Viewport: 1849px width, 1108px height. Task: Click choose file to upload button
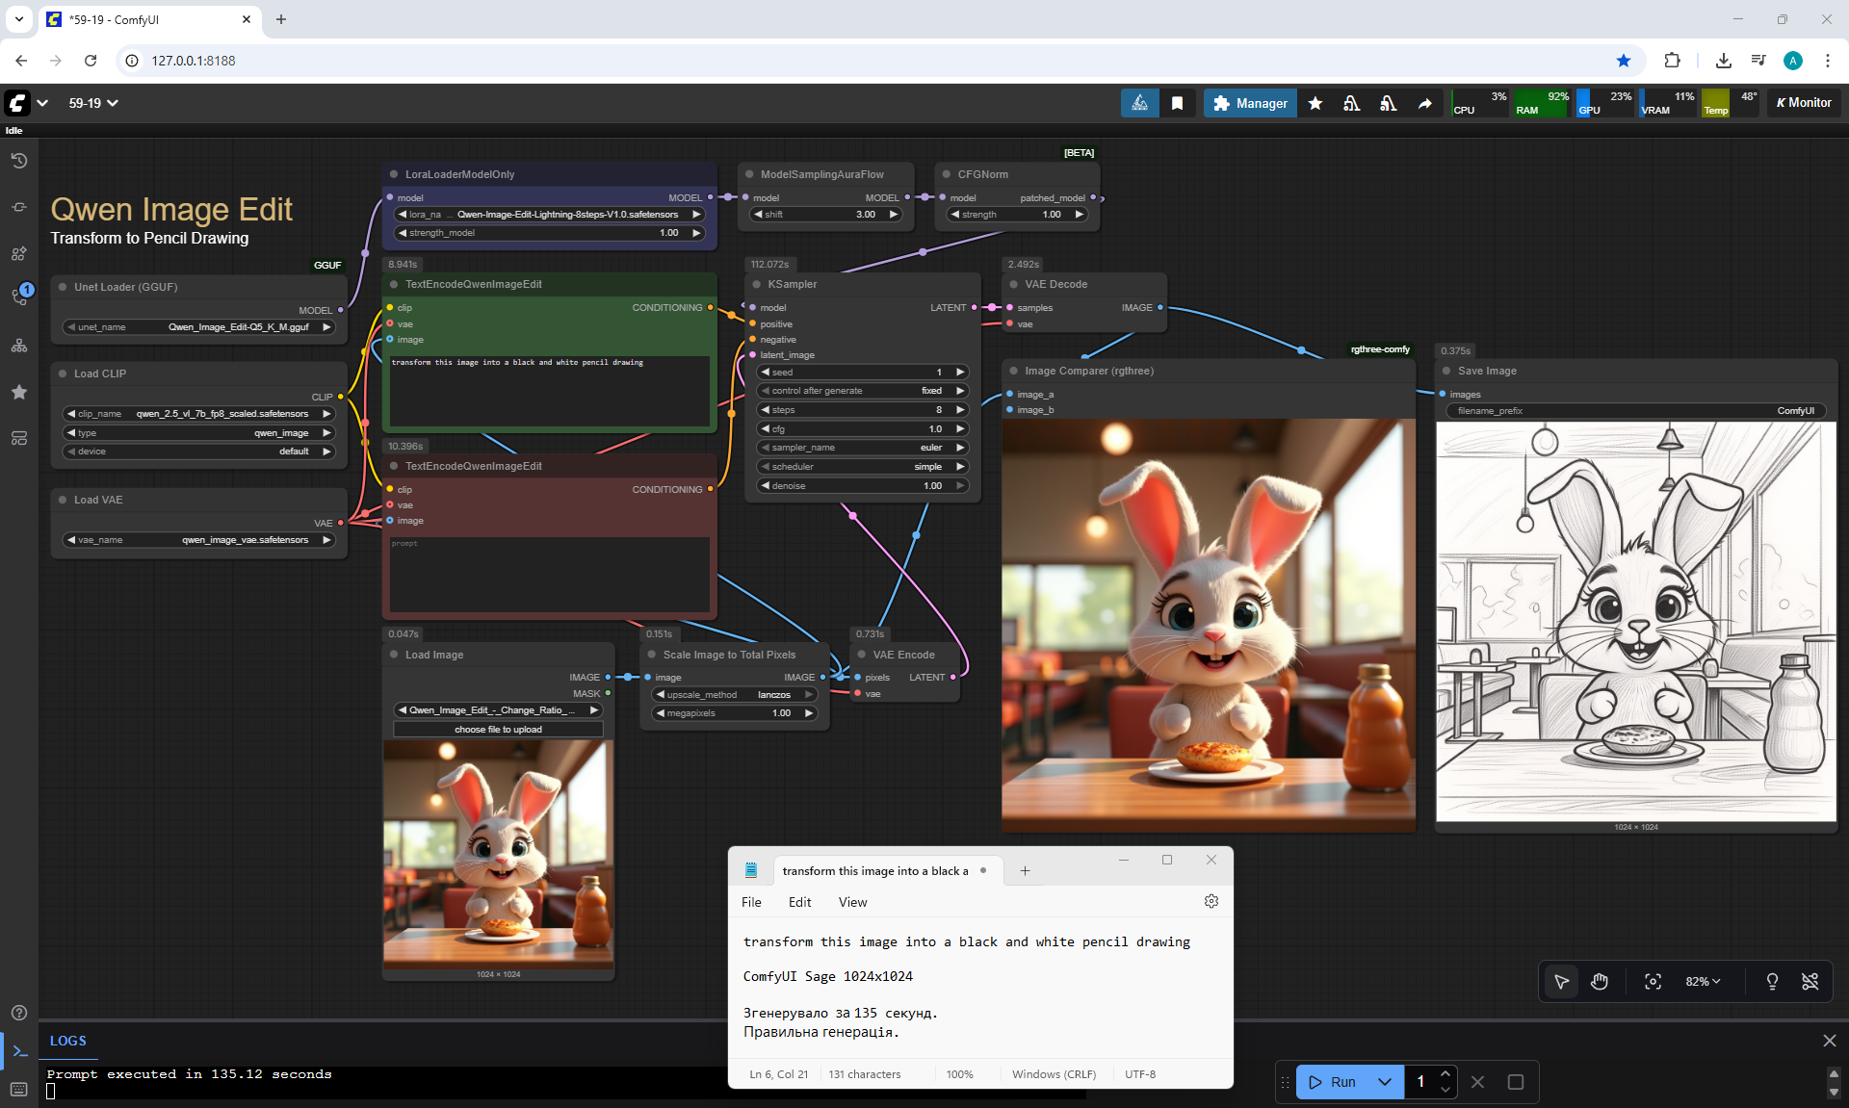[498, 730]
